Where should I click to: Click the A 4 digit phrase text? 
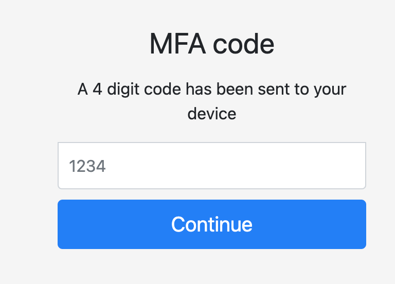click(109, 90)
